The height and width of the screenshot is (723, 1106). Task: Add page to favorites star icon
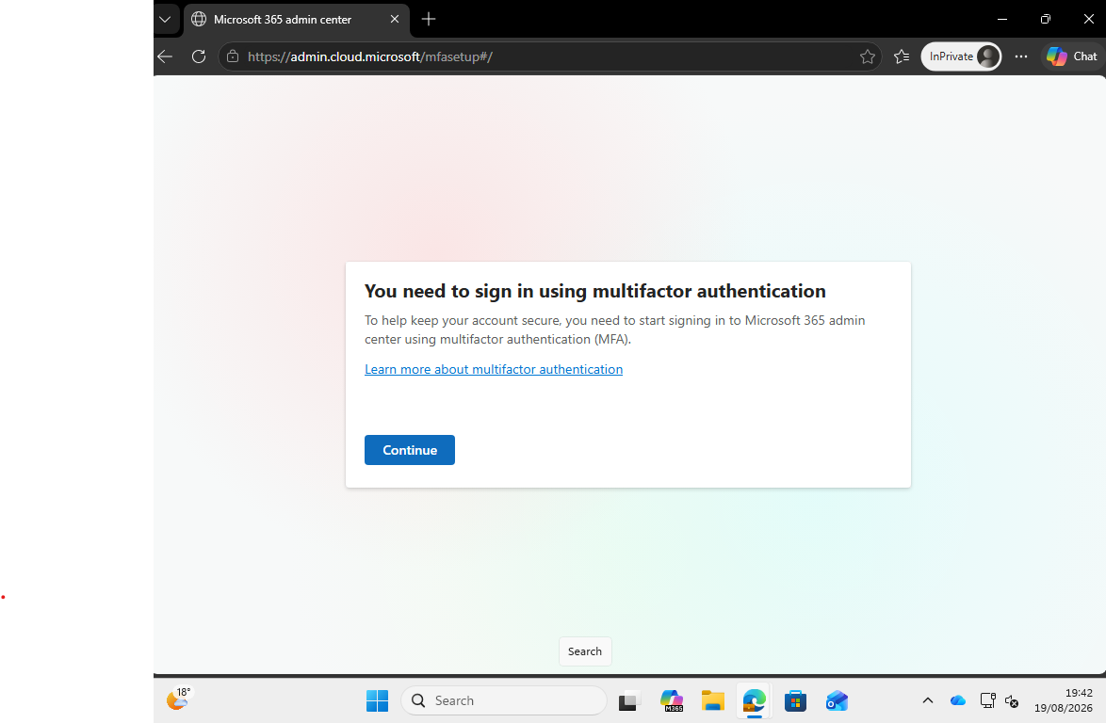tap(867, 56)
